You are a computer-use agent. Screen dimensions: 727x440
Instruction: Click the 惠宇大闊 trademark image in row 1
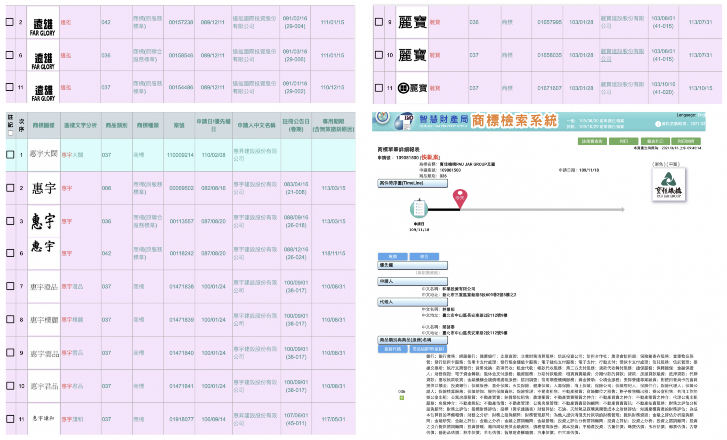coord(44,154)
